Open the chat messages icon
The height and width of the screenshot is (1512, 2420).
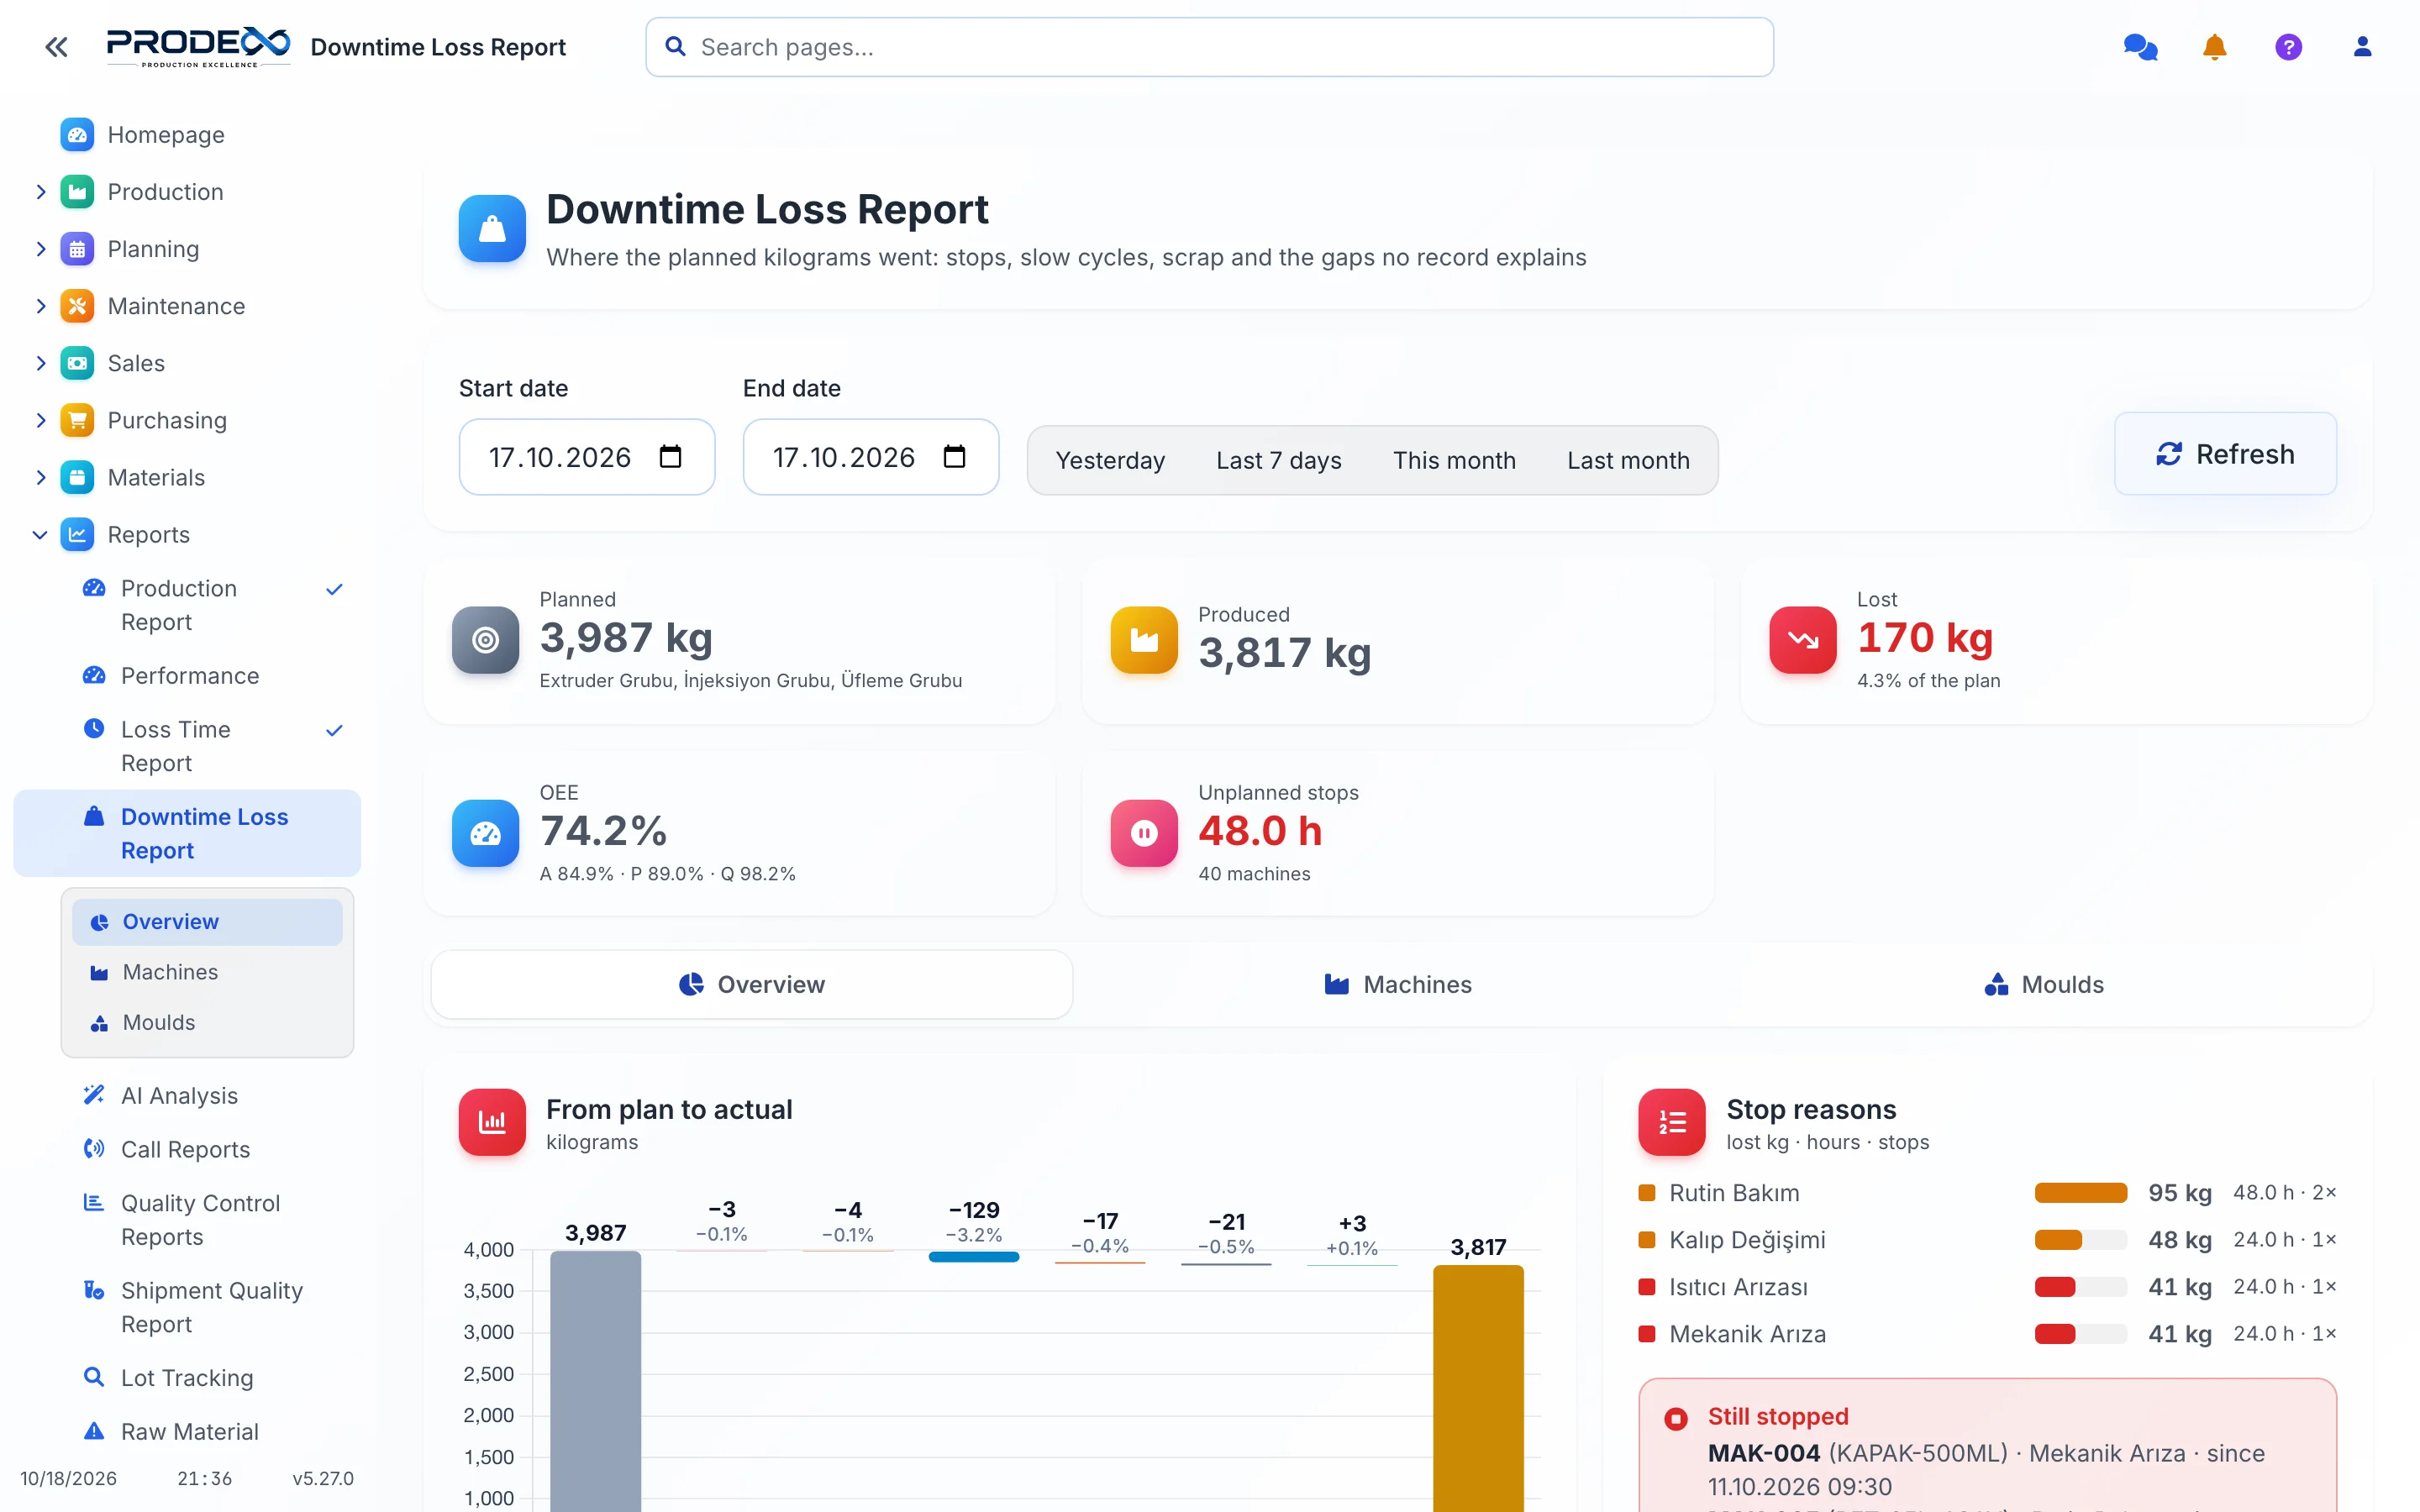pyautogui.click(x=2140, y=47)
